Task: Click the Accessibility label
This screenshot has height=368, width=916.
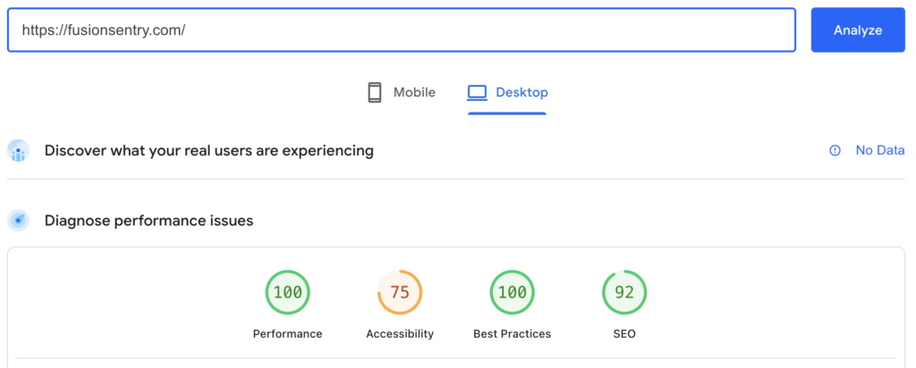Action: coord(400,334)
